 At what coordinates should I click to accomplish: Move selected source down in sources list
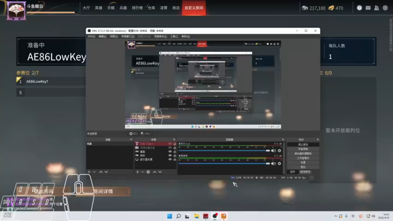pos(160,172)
